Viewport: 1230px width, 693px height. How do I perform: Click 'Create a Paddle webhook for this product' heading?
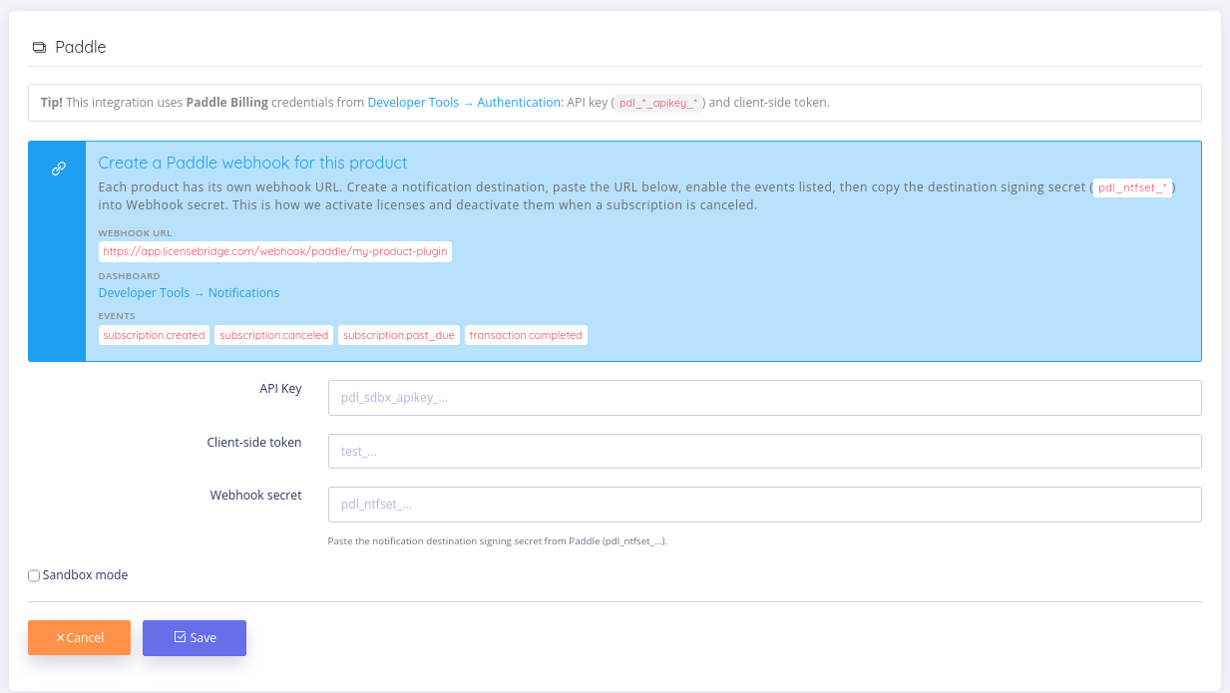252,163
